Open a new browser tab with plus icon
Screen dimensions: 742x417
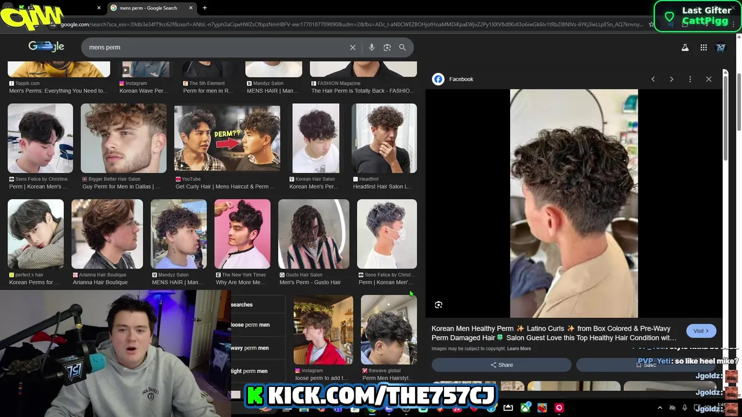coord(205,8)
